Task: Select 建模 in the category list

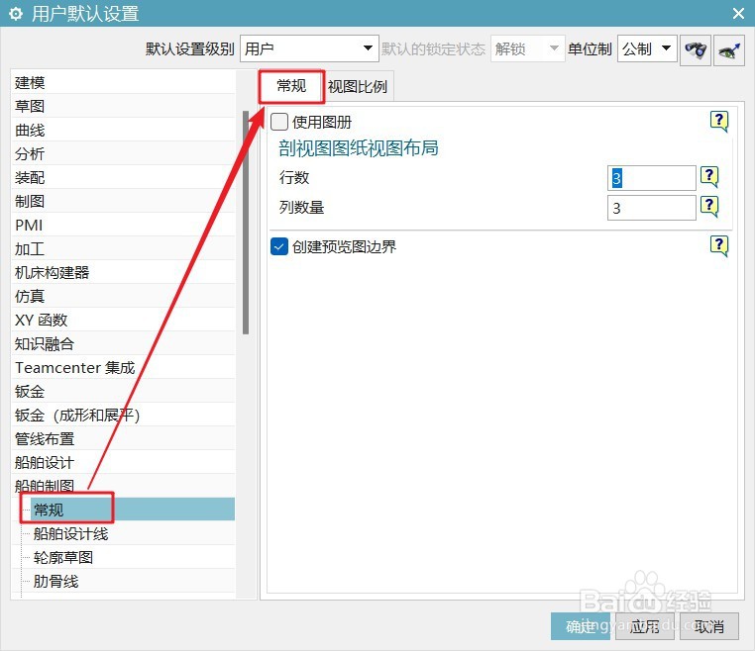Action: 123,83
